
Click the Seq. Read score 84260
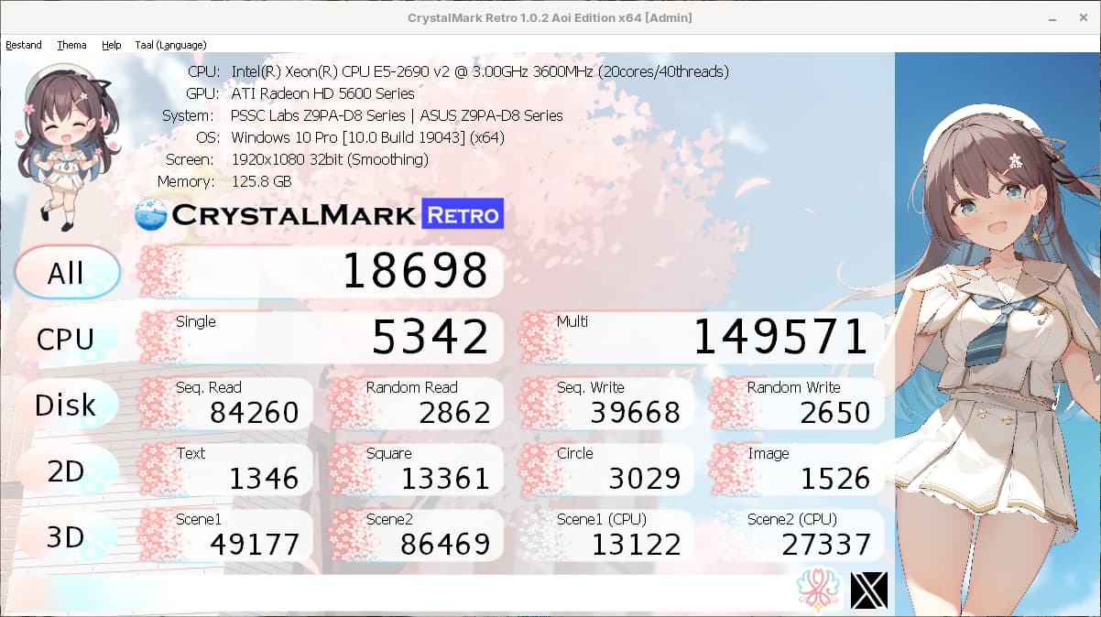pyautogui.click(x=225, y=404)
